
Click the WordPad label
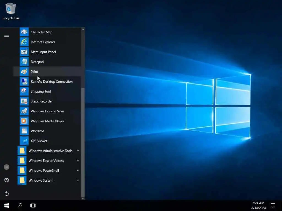37,131
